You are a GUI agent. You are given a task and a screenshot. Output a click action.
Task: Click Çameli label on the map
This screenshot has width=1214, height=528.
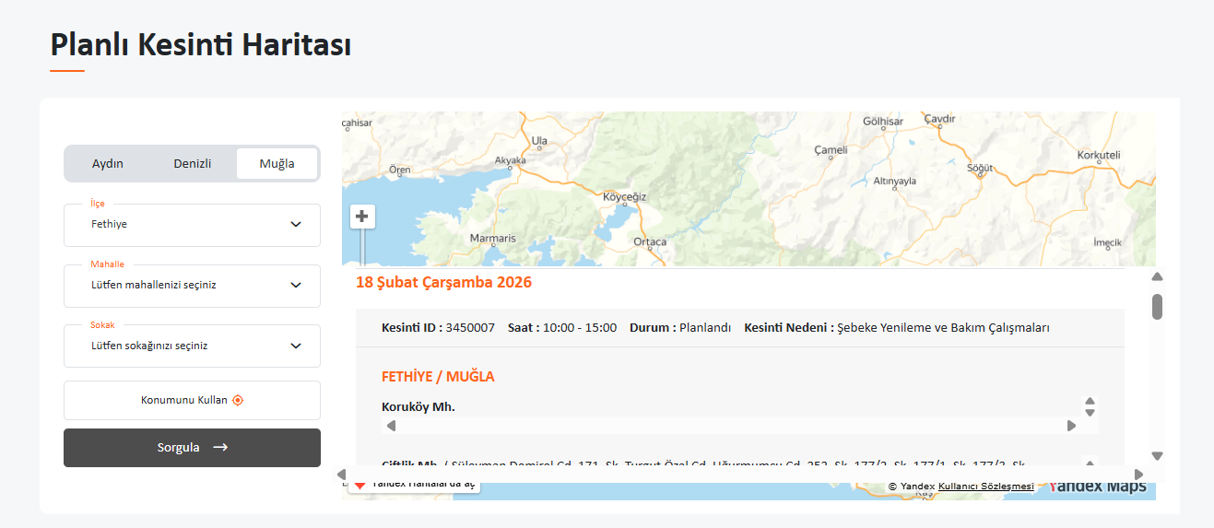tap(831, 150)
